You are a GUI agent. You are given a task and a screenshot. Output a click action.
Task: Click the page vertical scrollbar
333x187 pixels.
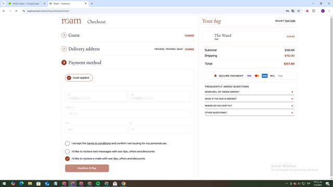(331, 97)
